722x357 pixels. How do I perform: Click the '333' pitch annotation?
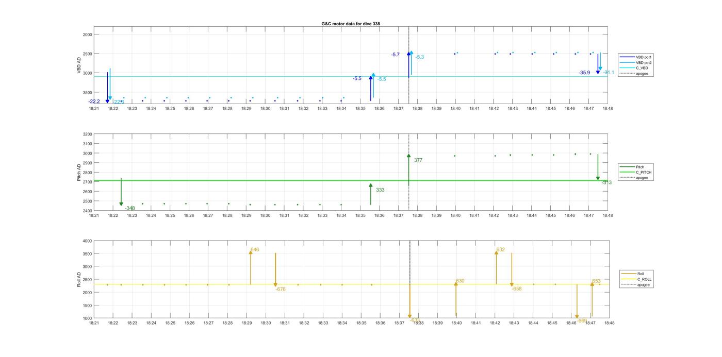click(x=380, y=190)
